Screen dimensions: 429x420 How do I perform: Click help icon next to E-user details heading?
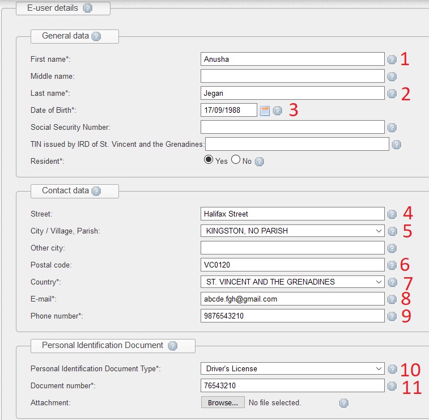[87, 9]
